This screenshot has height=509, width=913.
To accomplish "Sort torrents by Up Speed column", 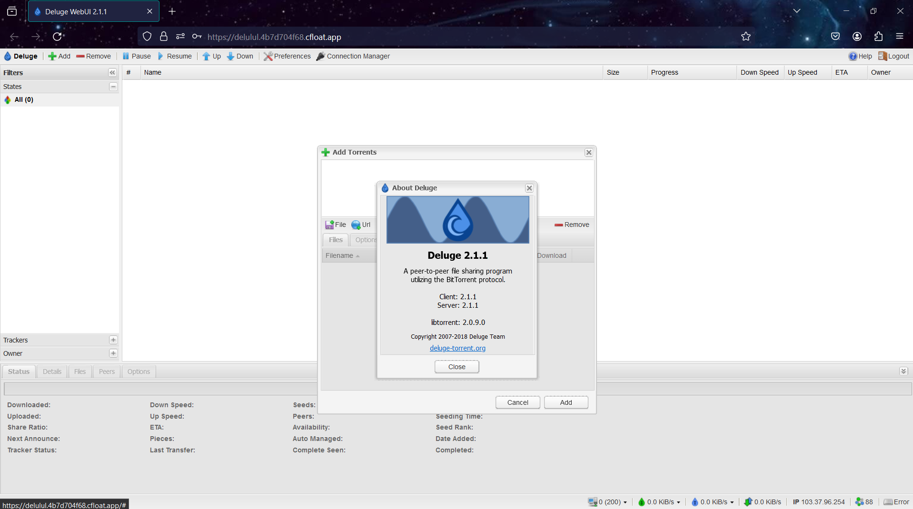I will 808,72.
